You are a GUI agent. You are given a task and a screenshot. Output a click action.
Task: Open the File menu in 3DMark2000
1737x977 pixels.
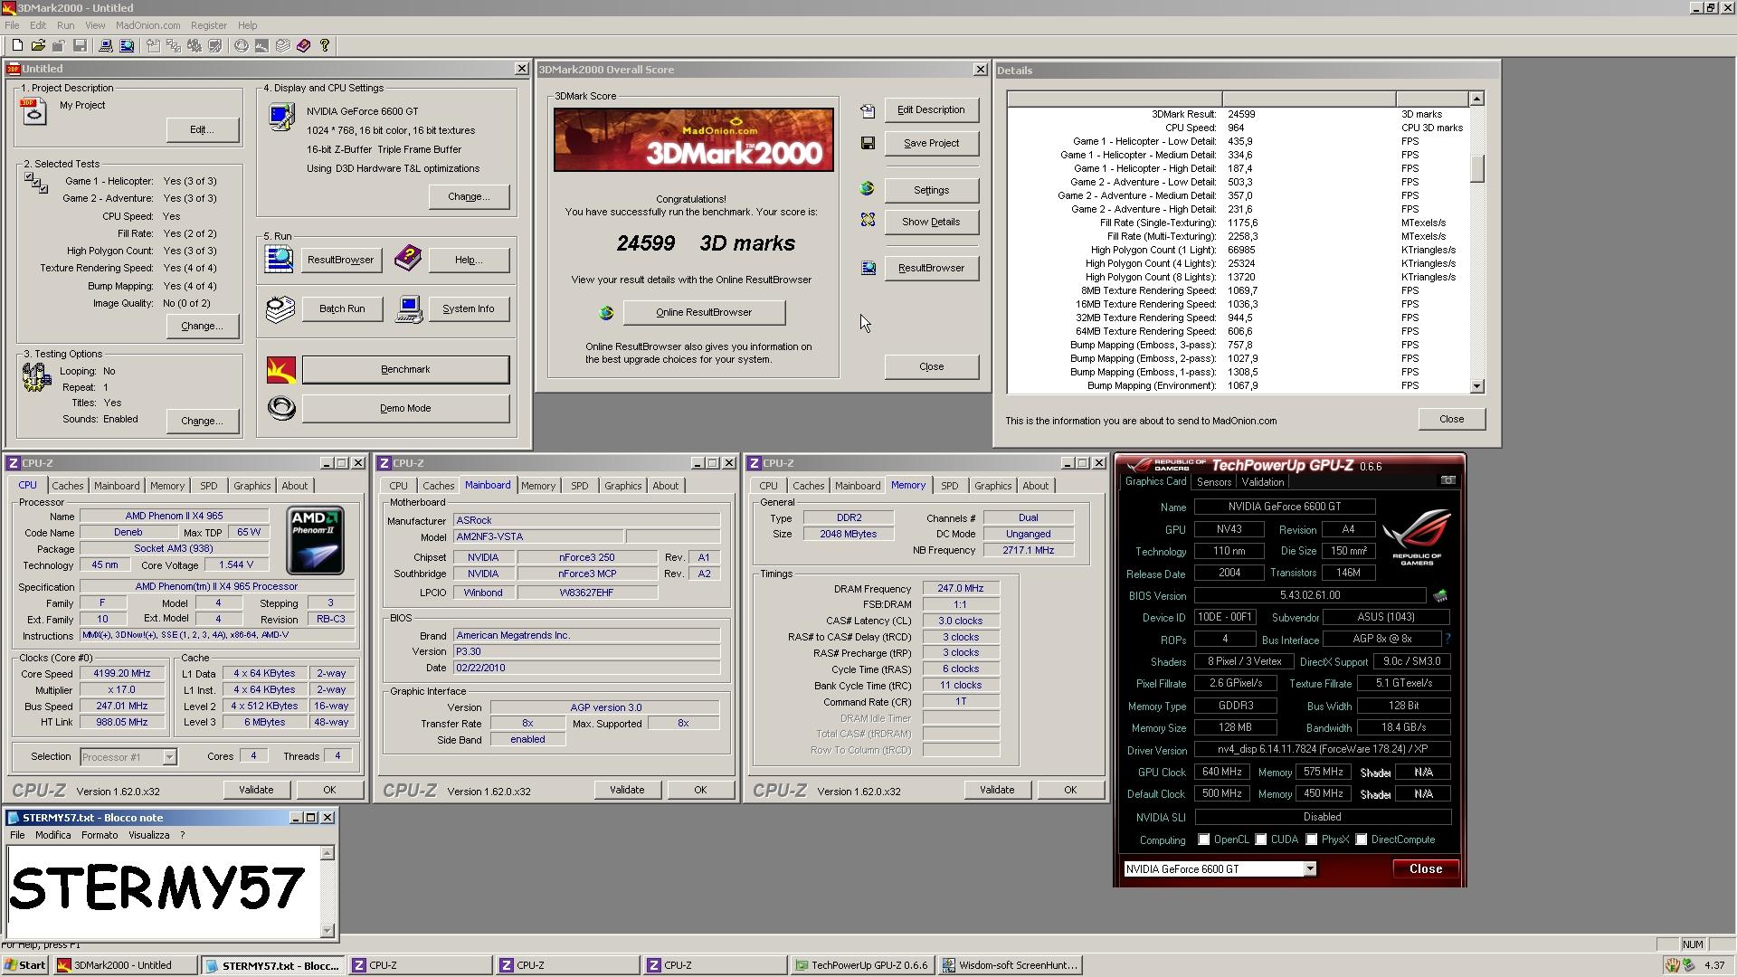pos(12,25)
